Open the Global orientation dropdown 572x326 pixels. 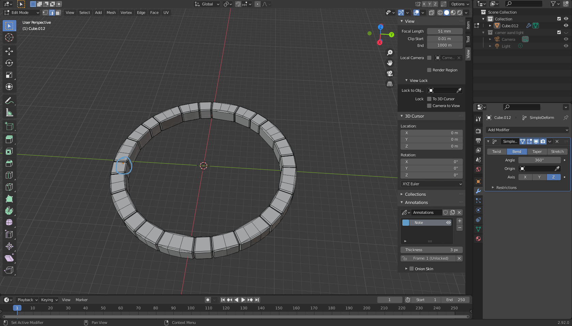tap(207, 4)
